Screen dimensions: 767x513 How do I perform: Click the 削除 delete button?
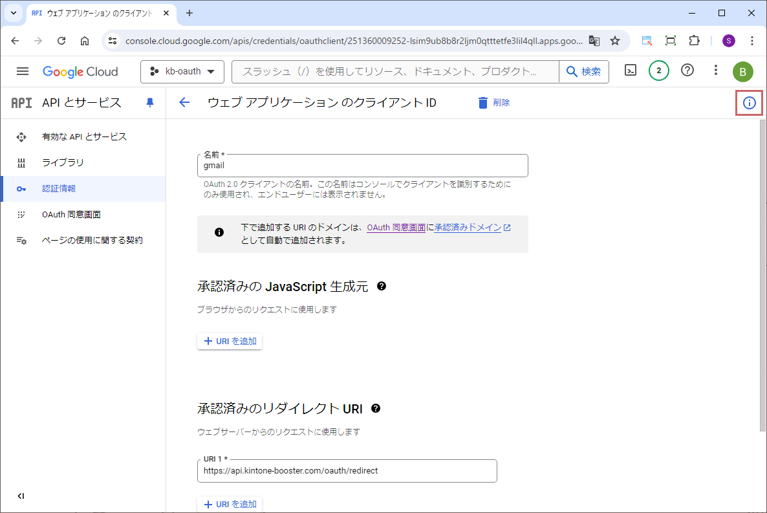(493, 103)
